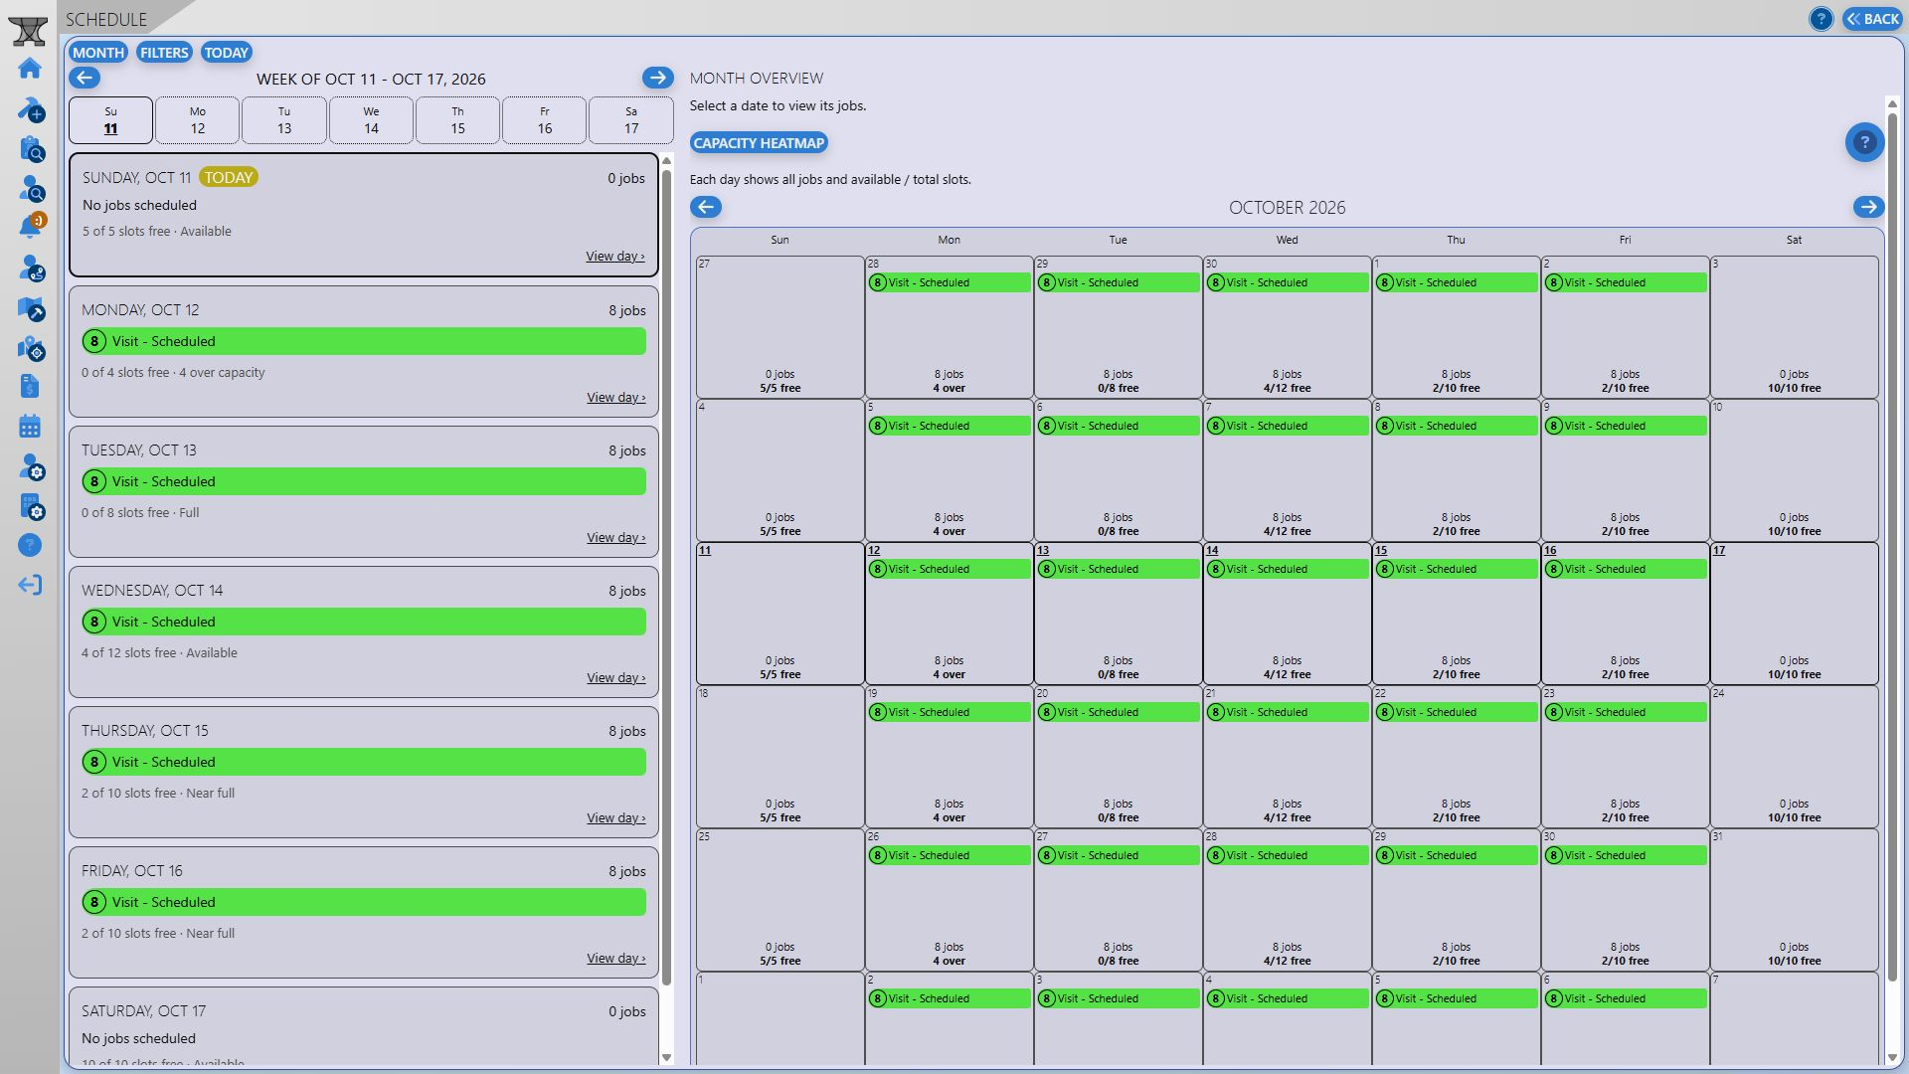Viewport: 1909px width, 1074px height.
Task: Select the We 14 day tab
Action: pyautogui.click(x=371, y=120)
